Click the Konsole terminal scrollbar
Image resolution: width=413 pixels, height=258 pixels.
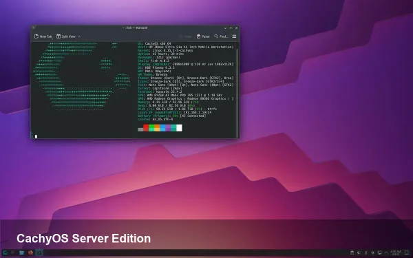[238, 92]
